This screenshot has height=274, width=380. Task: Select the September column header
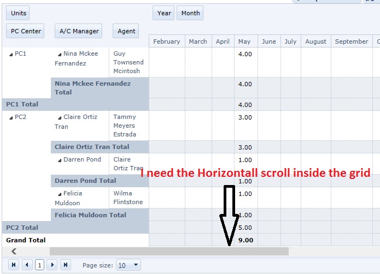(x=352, y=41)
